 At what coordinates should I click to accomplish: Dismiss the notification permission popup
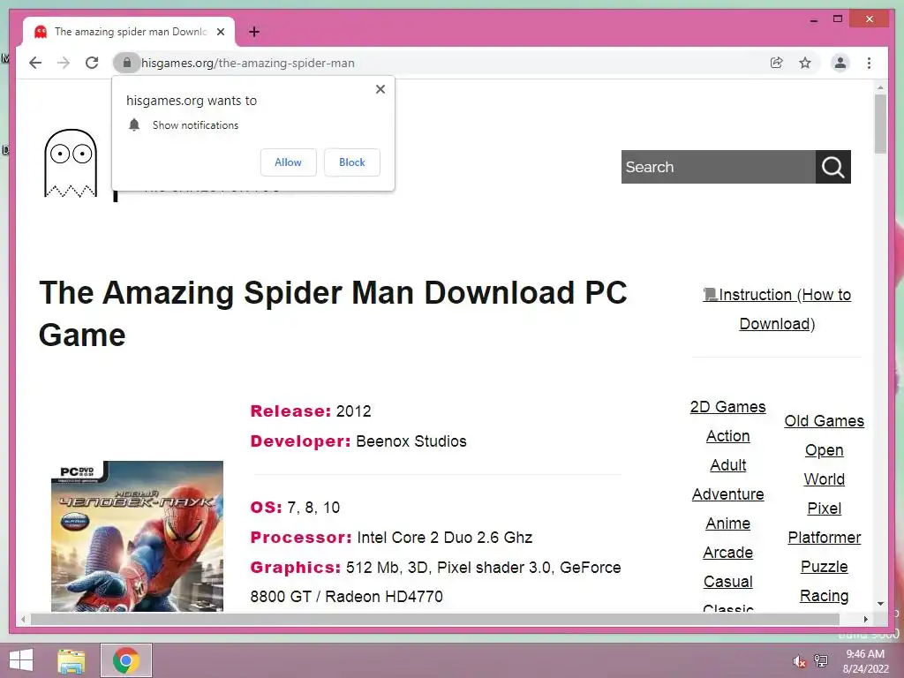click(380, 89)
